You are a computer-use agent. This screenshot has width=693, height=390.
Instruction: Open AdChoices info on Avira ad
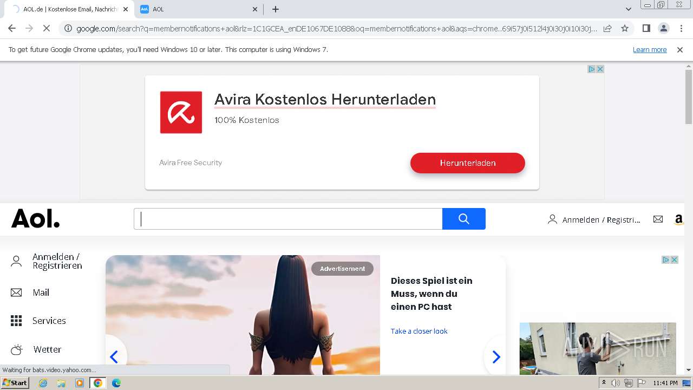tap(592, 69)
